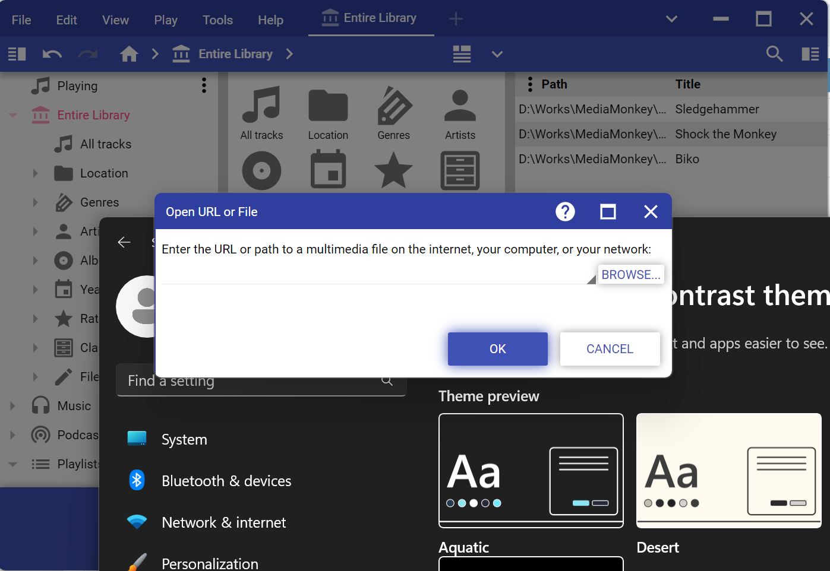The image size is (830, 571).
Task: Click the help icon in Open URL dialog
Action: point(565,212)
